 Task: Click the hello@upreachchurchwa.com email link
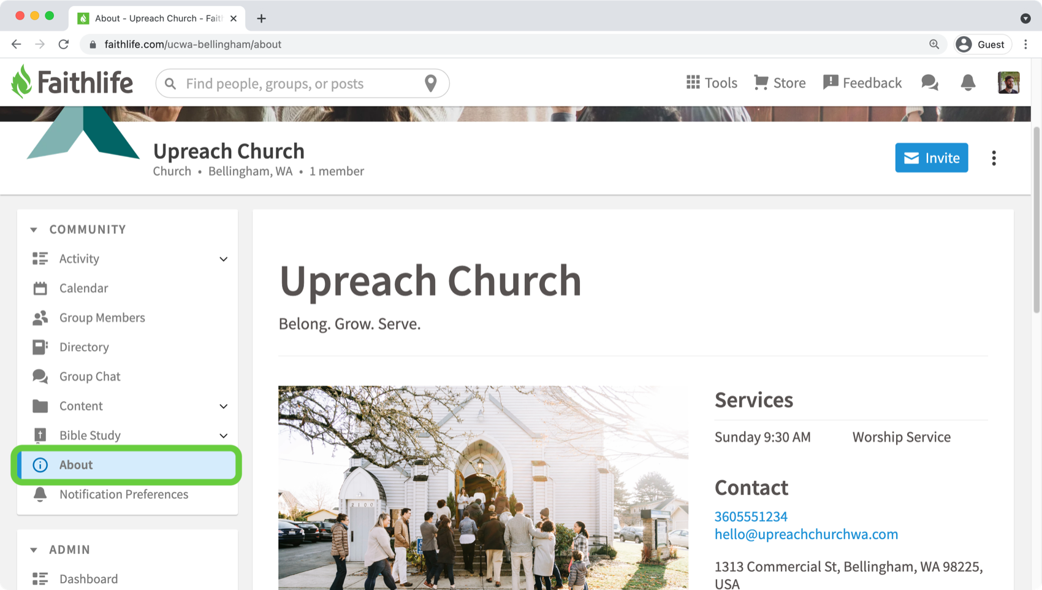click(x=806, y=534)
